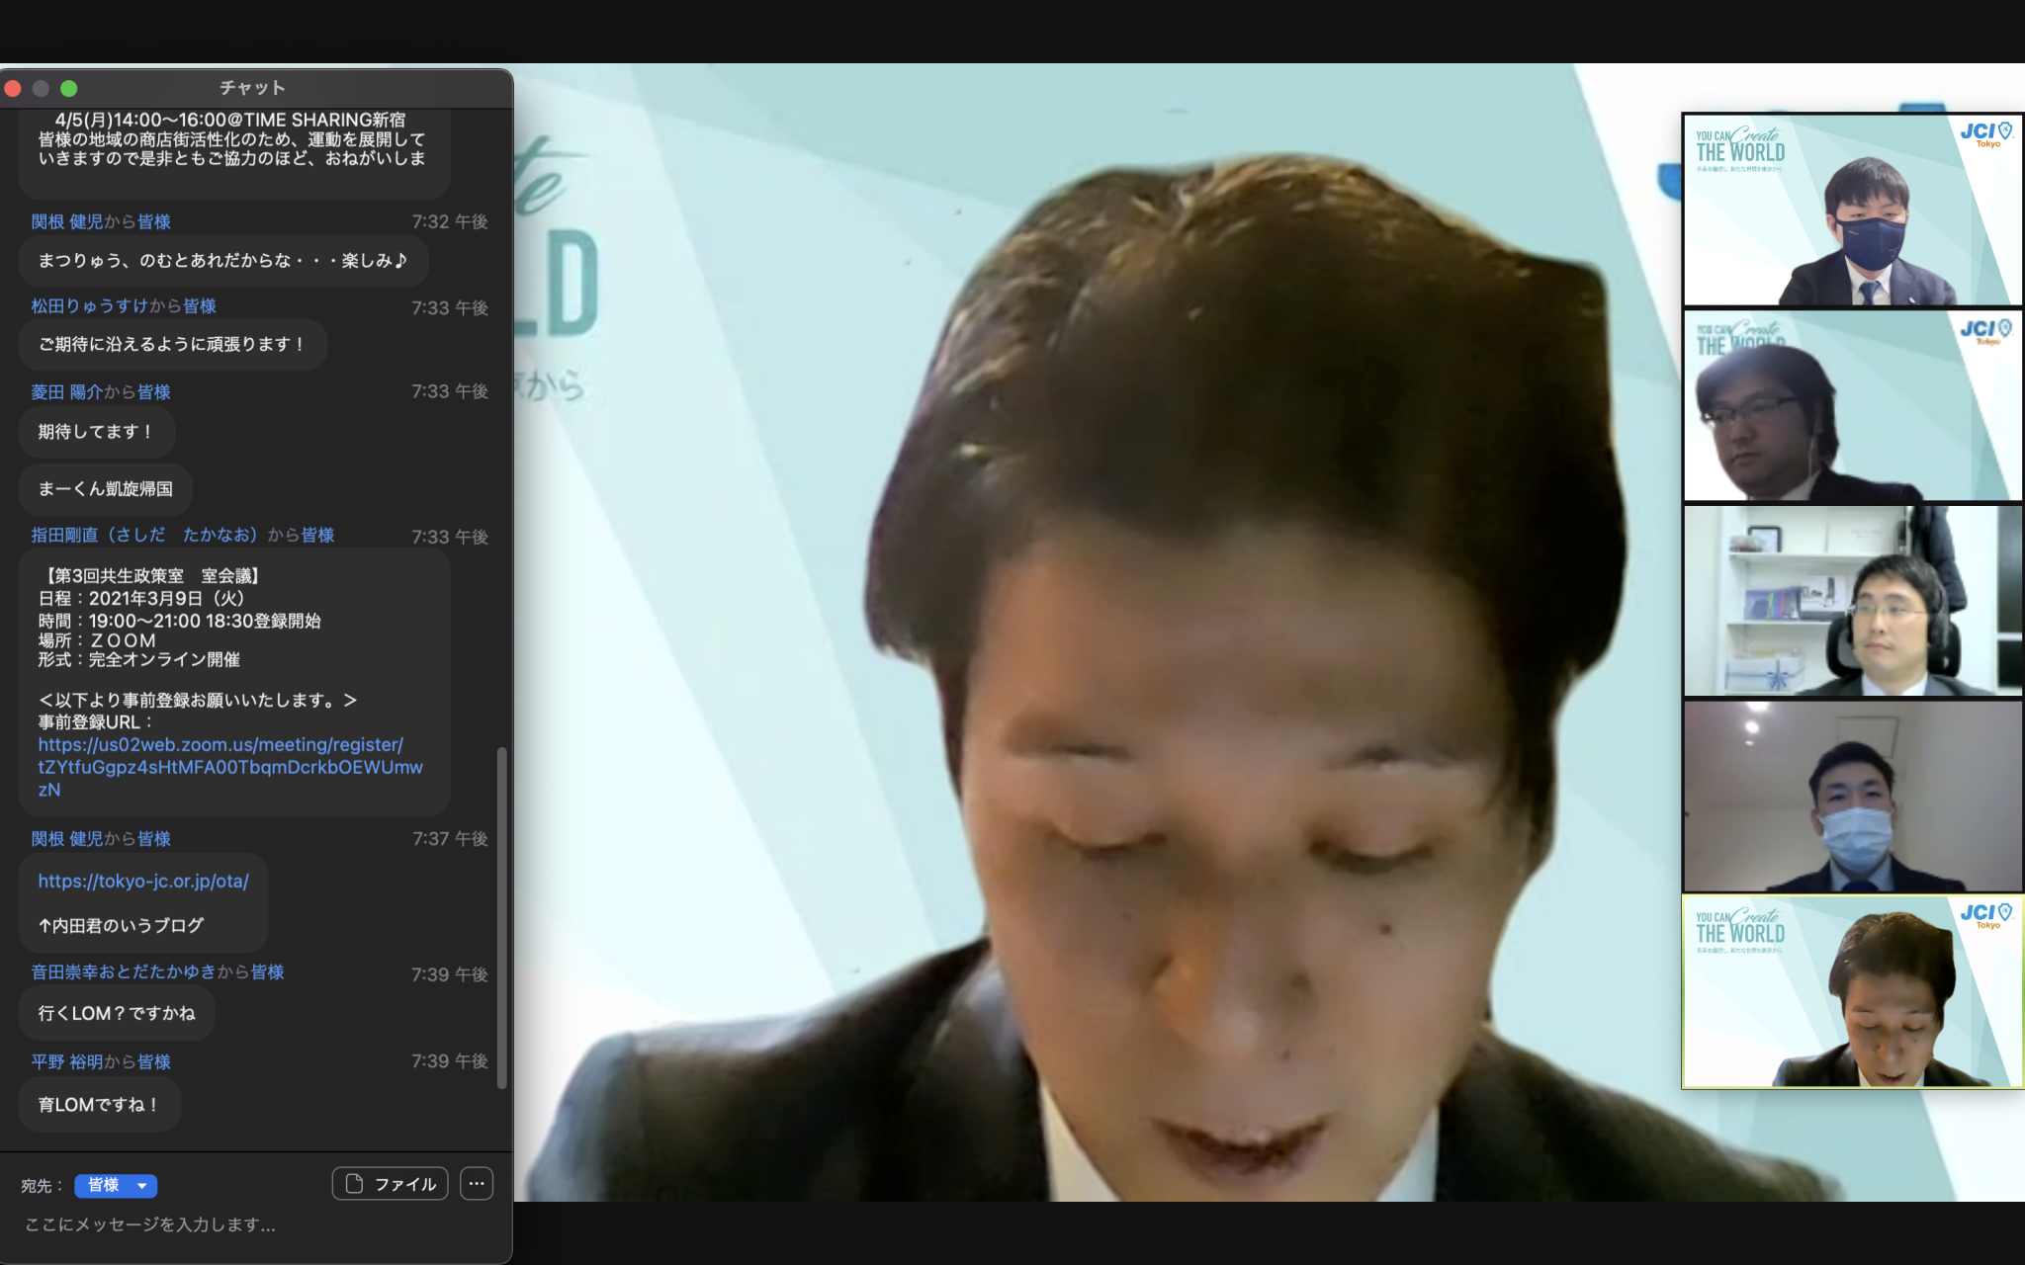Click the message bubble 育LOMですね！
This screenshot has height=1265, width=2025.
tap(99, 1105)
